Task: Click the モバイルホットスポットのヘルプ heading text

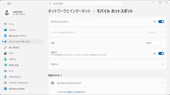Action: 69,83
